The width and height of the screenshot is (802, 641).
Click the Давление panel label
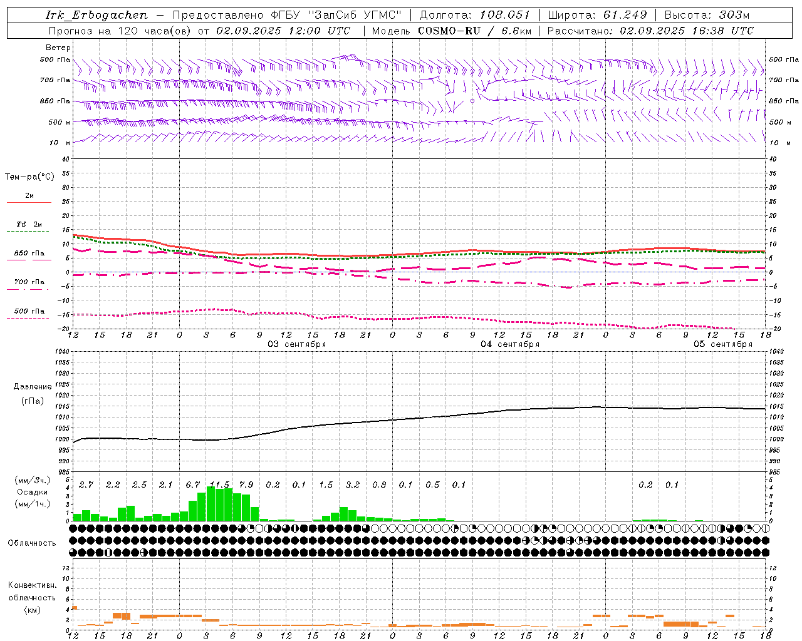coord(31,387)
